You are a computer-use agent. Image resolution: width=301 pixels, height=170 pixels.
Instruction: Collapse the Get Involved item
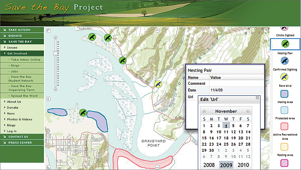pos(22,53)
